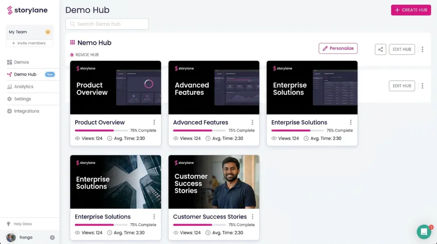Click the Integrations globe icon

pyautogui.click(x=9, y=111)
